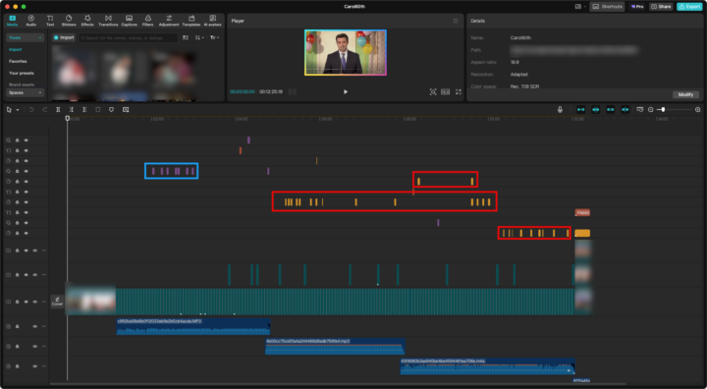707x389 pixels.
Task: Toggle clip linkage
Action: tap(611, 110)
